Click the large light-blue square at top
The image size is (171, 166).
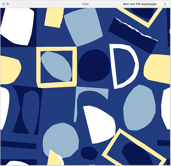tap(84, 27)
